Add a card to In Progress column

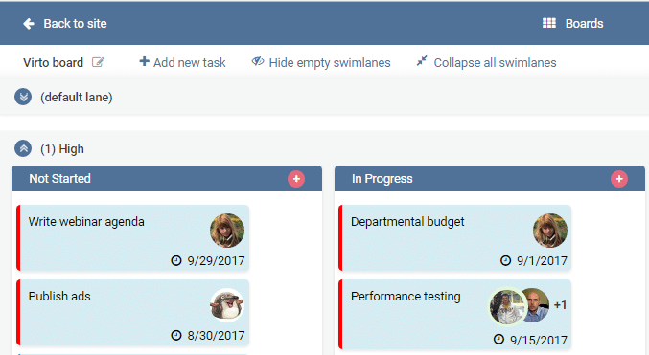(x=619, y=179)
